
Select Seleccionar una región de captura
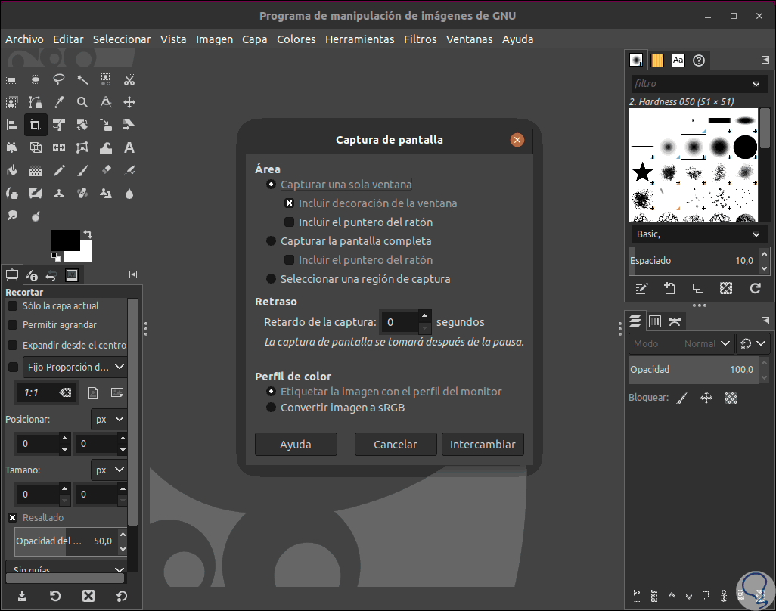[359, 279]
